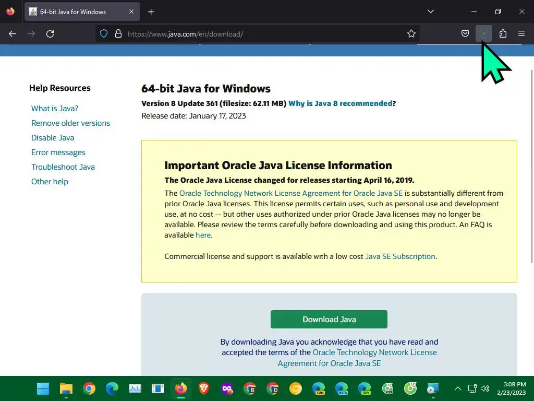
Task: Launch Edge Dev from taskbar
Action: (x=365, y=388)
